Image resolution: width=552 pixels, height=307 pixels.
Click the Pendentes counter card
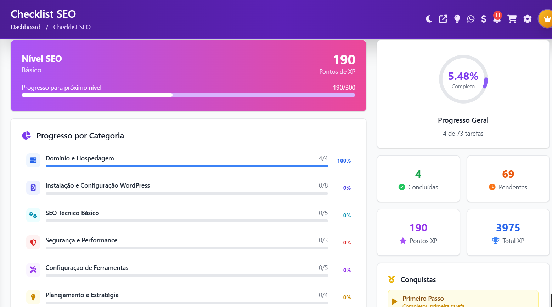508,179
